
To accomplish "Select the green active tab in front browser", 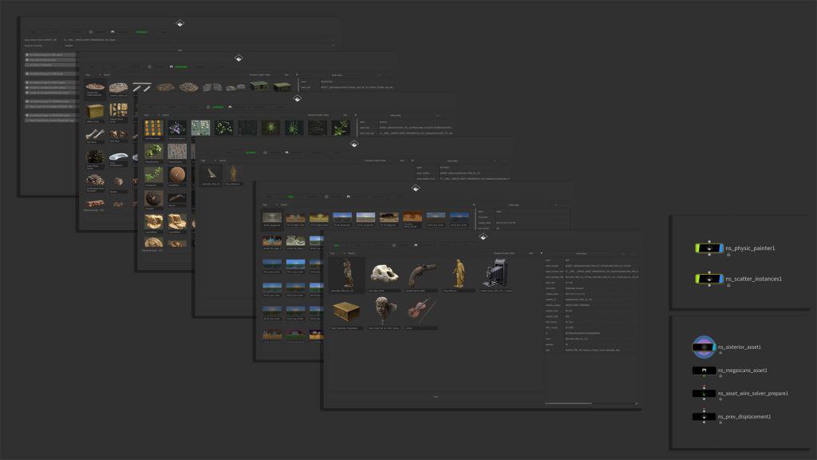I will 337,245.
